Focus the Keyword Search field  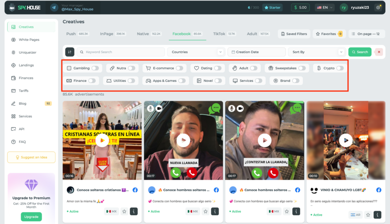coord(121,52)
